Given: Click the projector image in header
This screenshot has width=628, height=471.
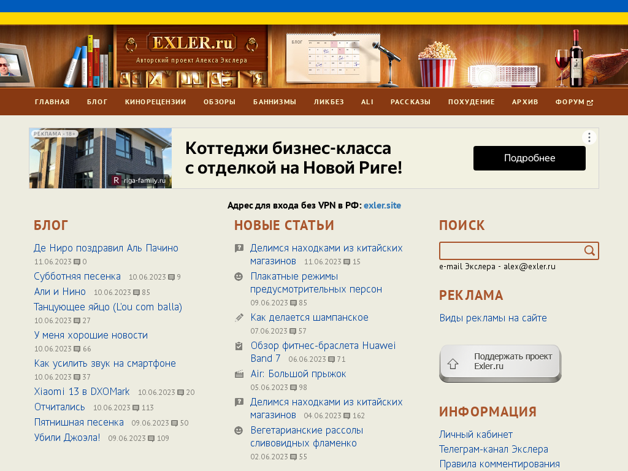Looking at the screenshot, I should coord(504,75).
